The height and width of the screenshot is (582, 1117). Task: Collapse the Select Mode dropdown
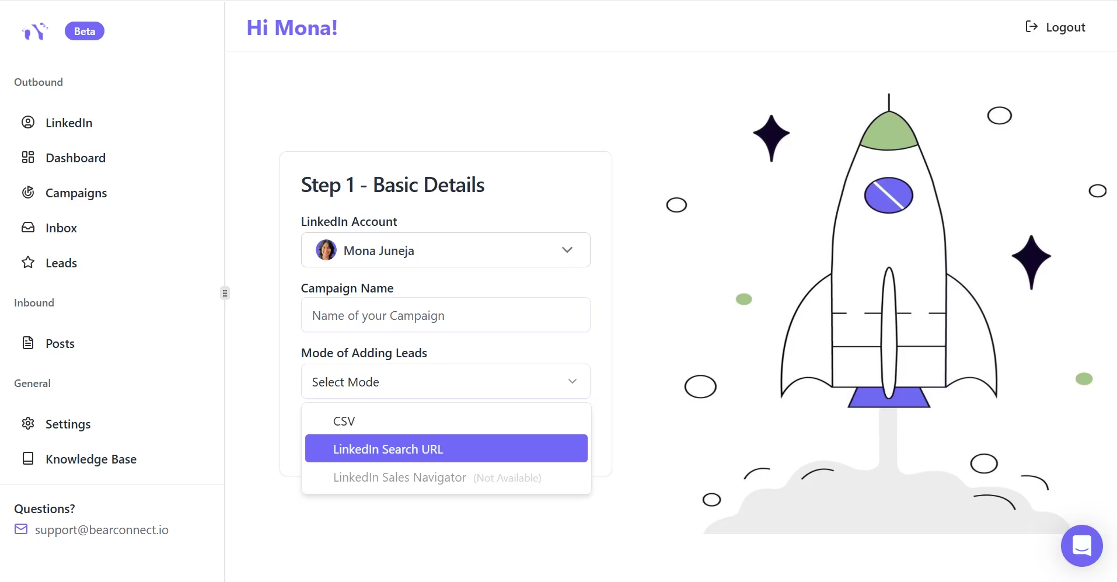coord(572,382)
